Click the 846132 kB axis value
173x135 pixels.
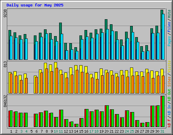click(5, 101)
